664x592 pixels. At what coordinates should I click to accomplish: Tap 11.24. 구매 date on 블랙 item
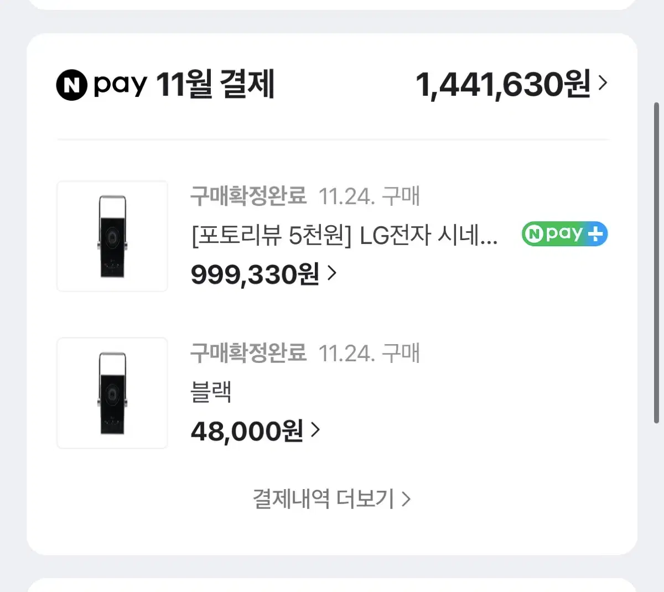[370, 352]
